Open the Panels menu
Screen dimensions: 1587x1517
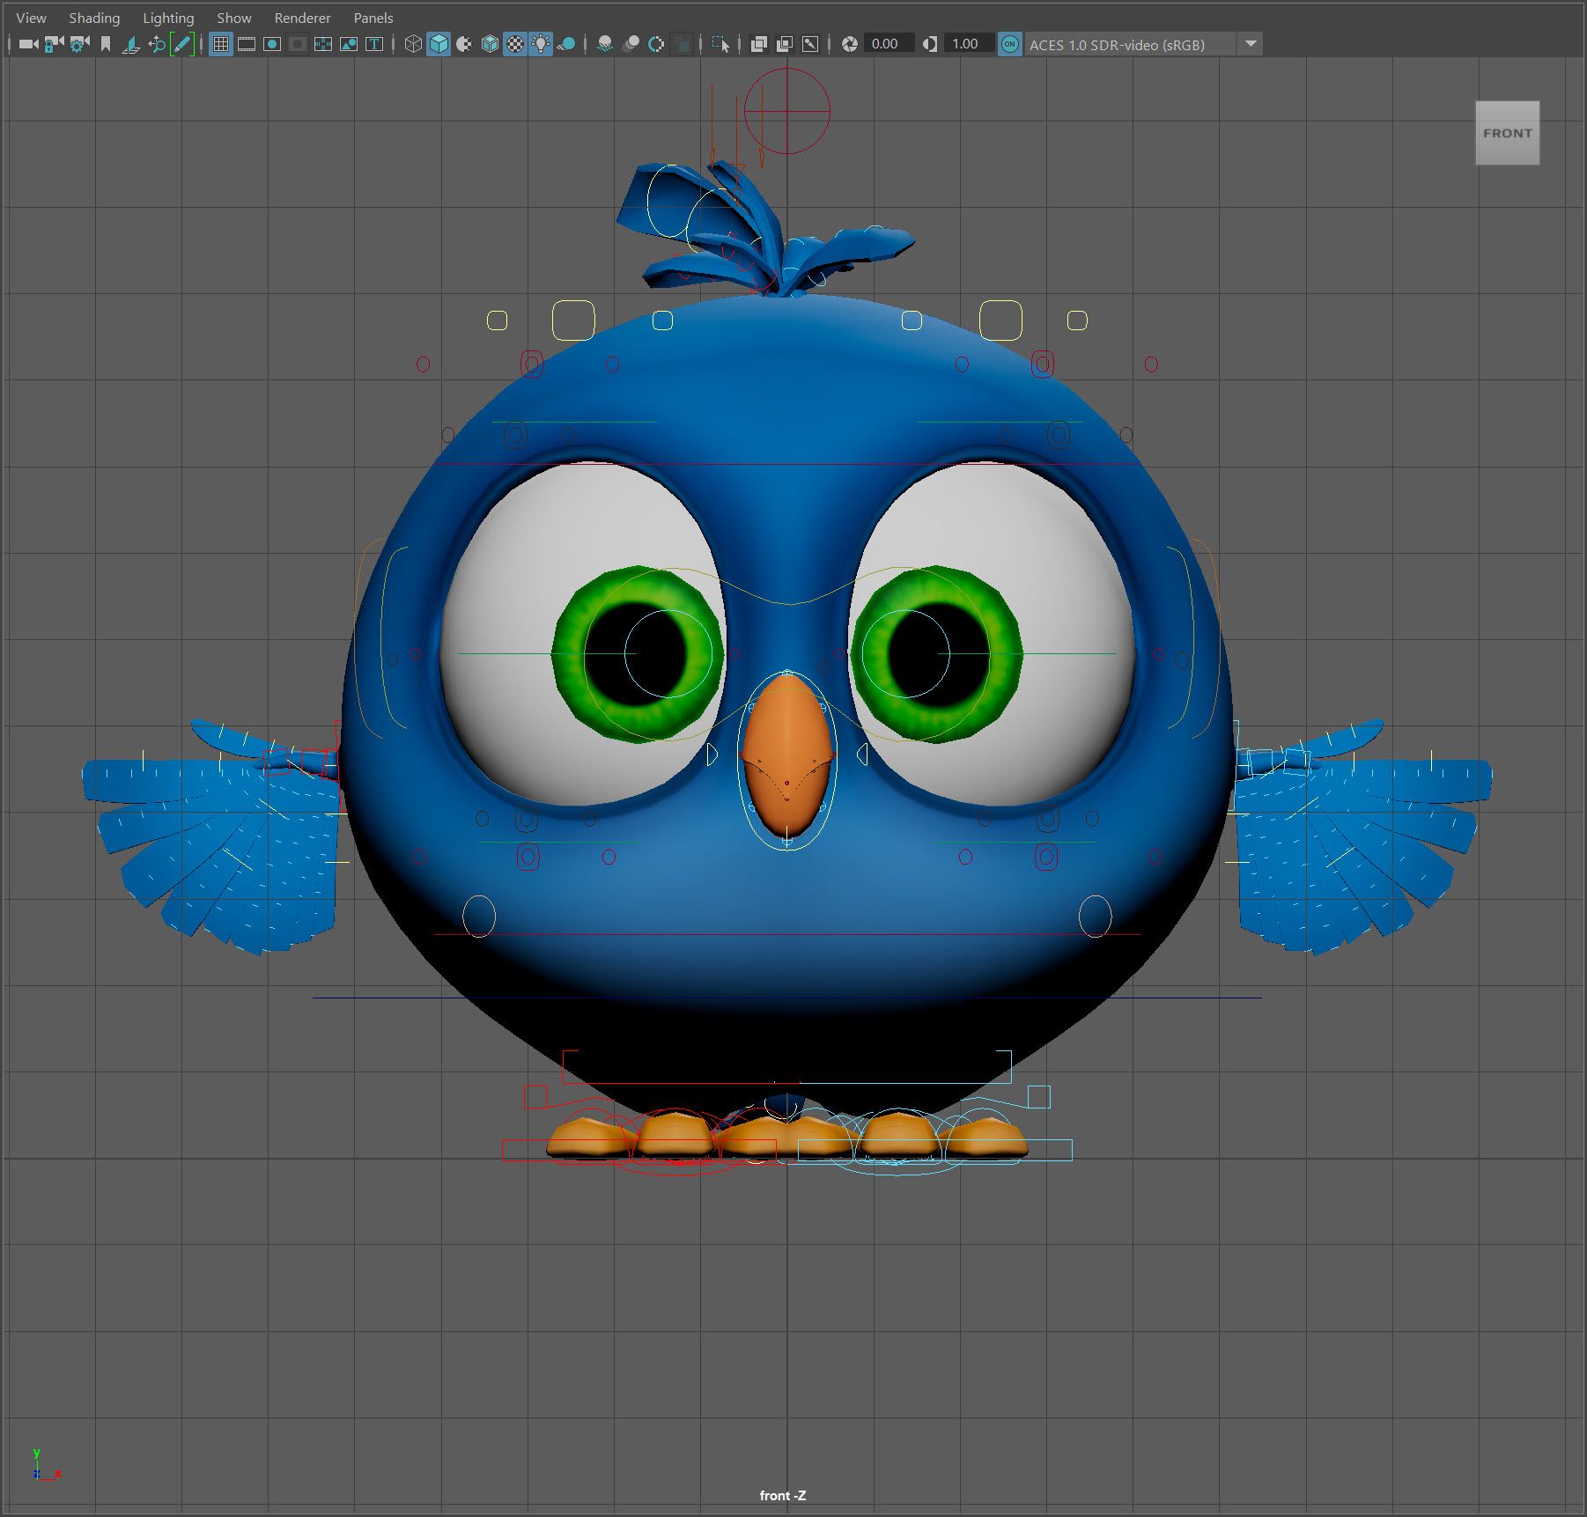pyautogui.click(x=373, y=18)
